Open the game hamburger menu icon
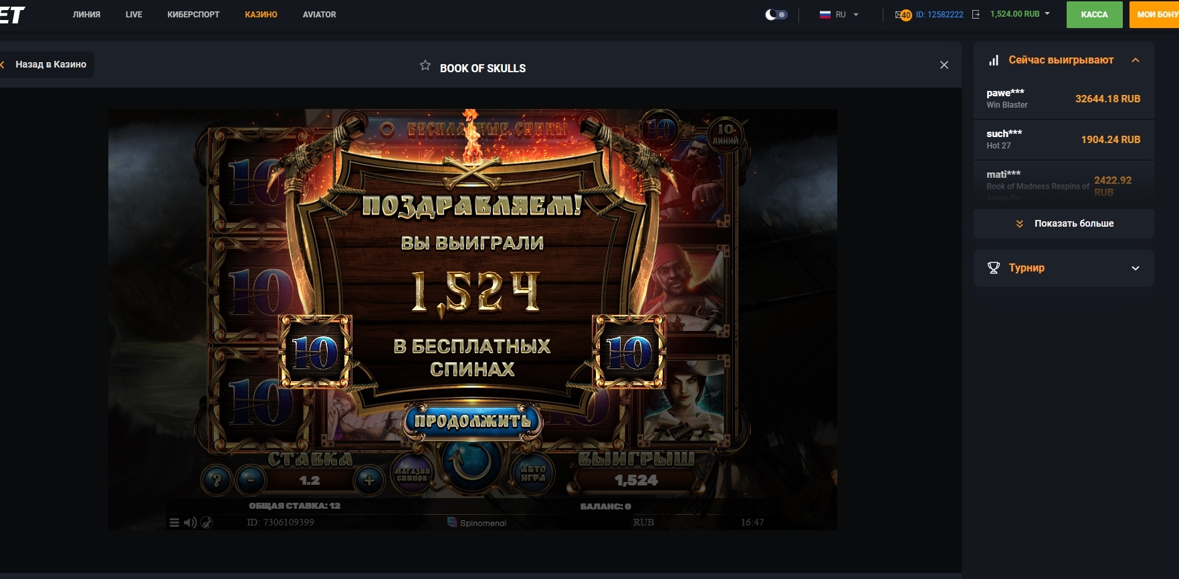The width and height of the screenshot is (1179, 579). pos(174,523)
